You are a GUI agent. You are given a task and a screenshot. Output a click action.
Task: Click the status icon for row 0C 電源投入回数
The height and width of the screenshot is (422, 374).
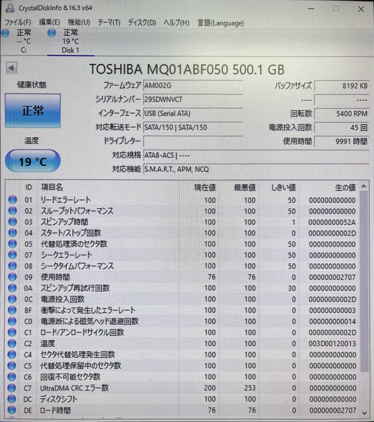pos(13,299)
